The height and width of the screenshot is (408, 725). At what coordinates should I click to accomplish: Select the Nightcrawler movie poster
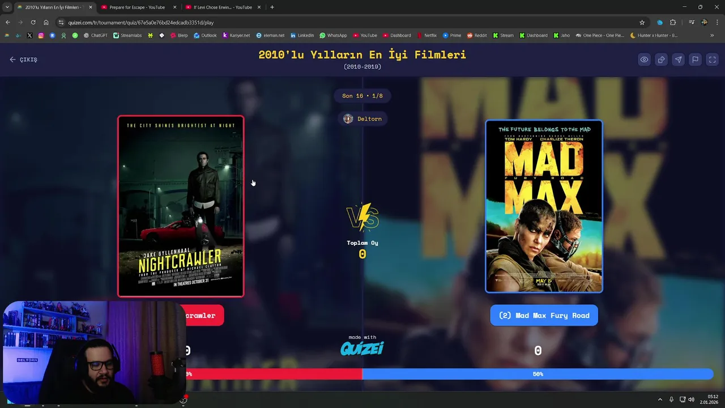click(x=181, y=206)
